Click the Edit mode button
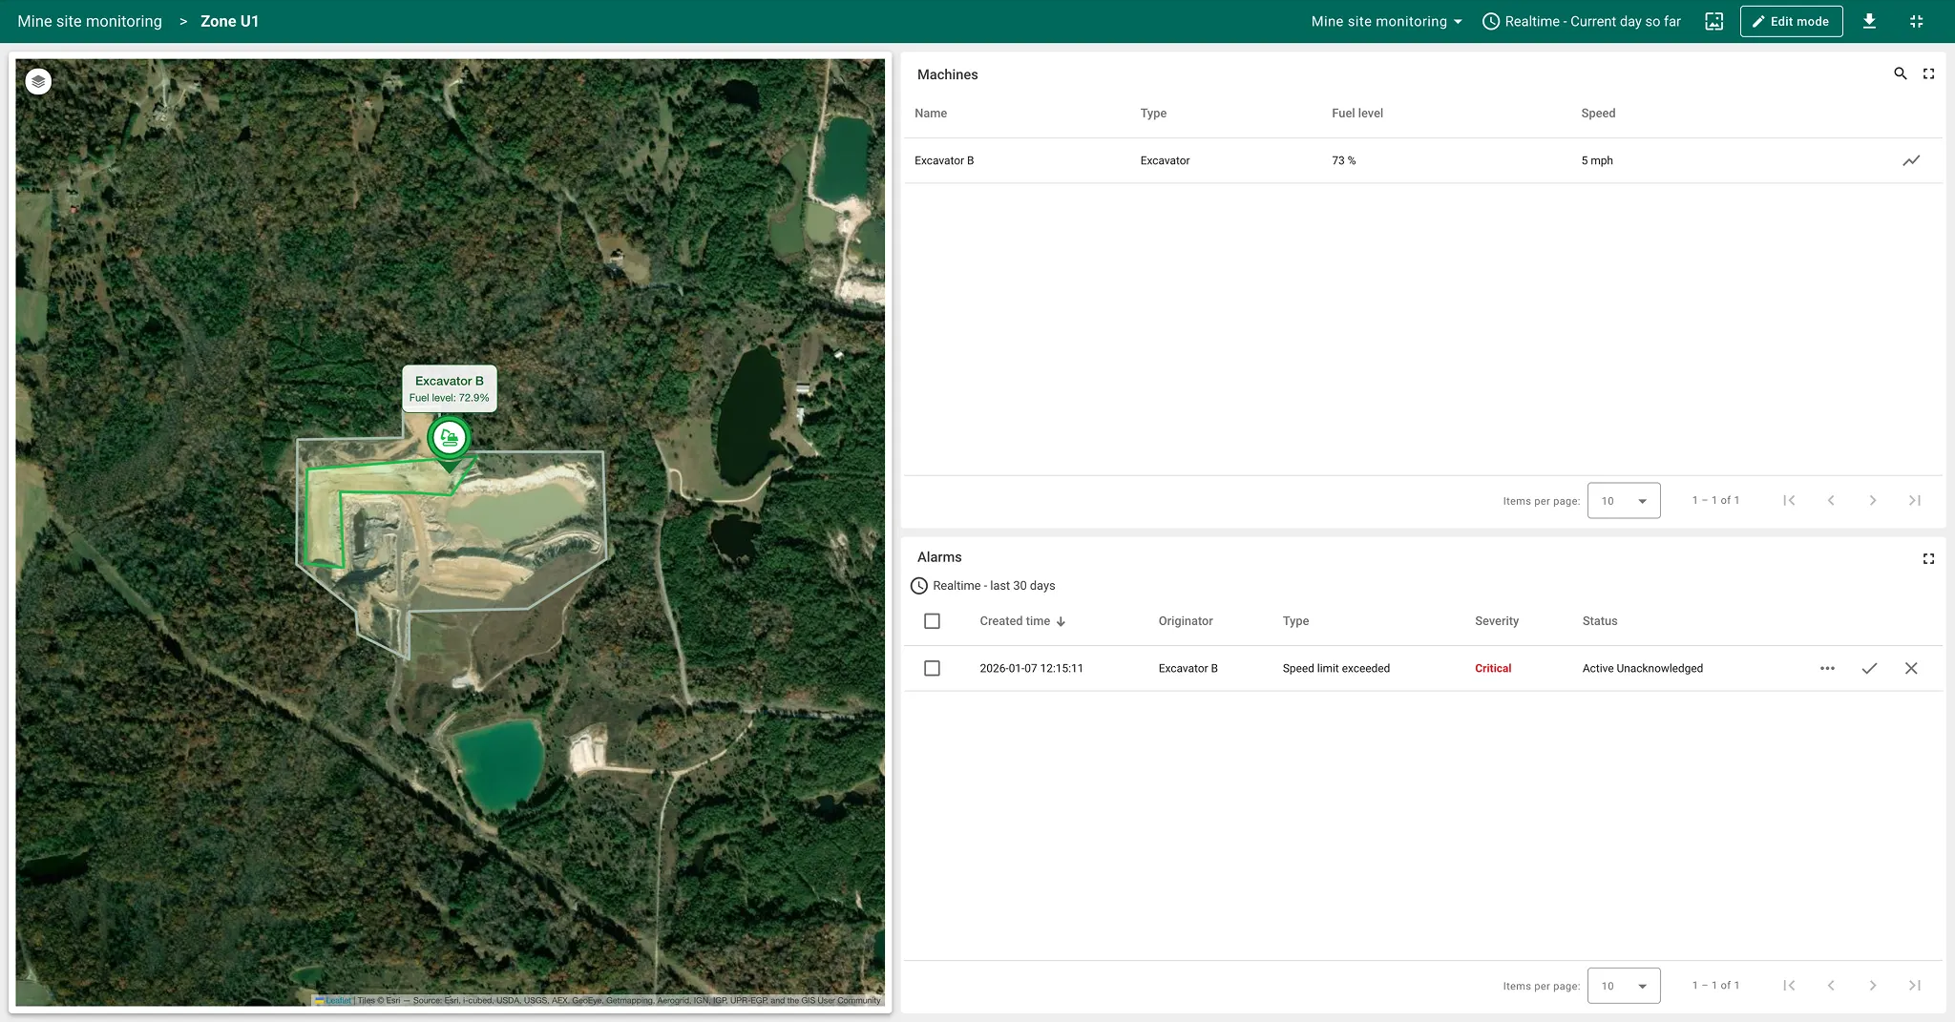1955x1022 pixels. 1790,21
